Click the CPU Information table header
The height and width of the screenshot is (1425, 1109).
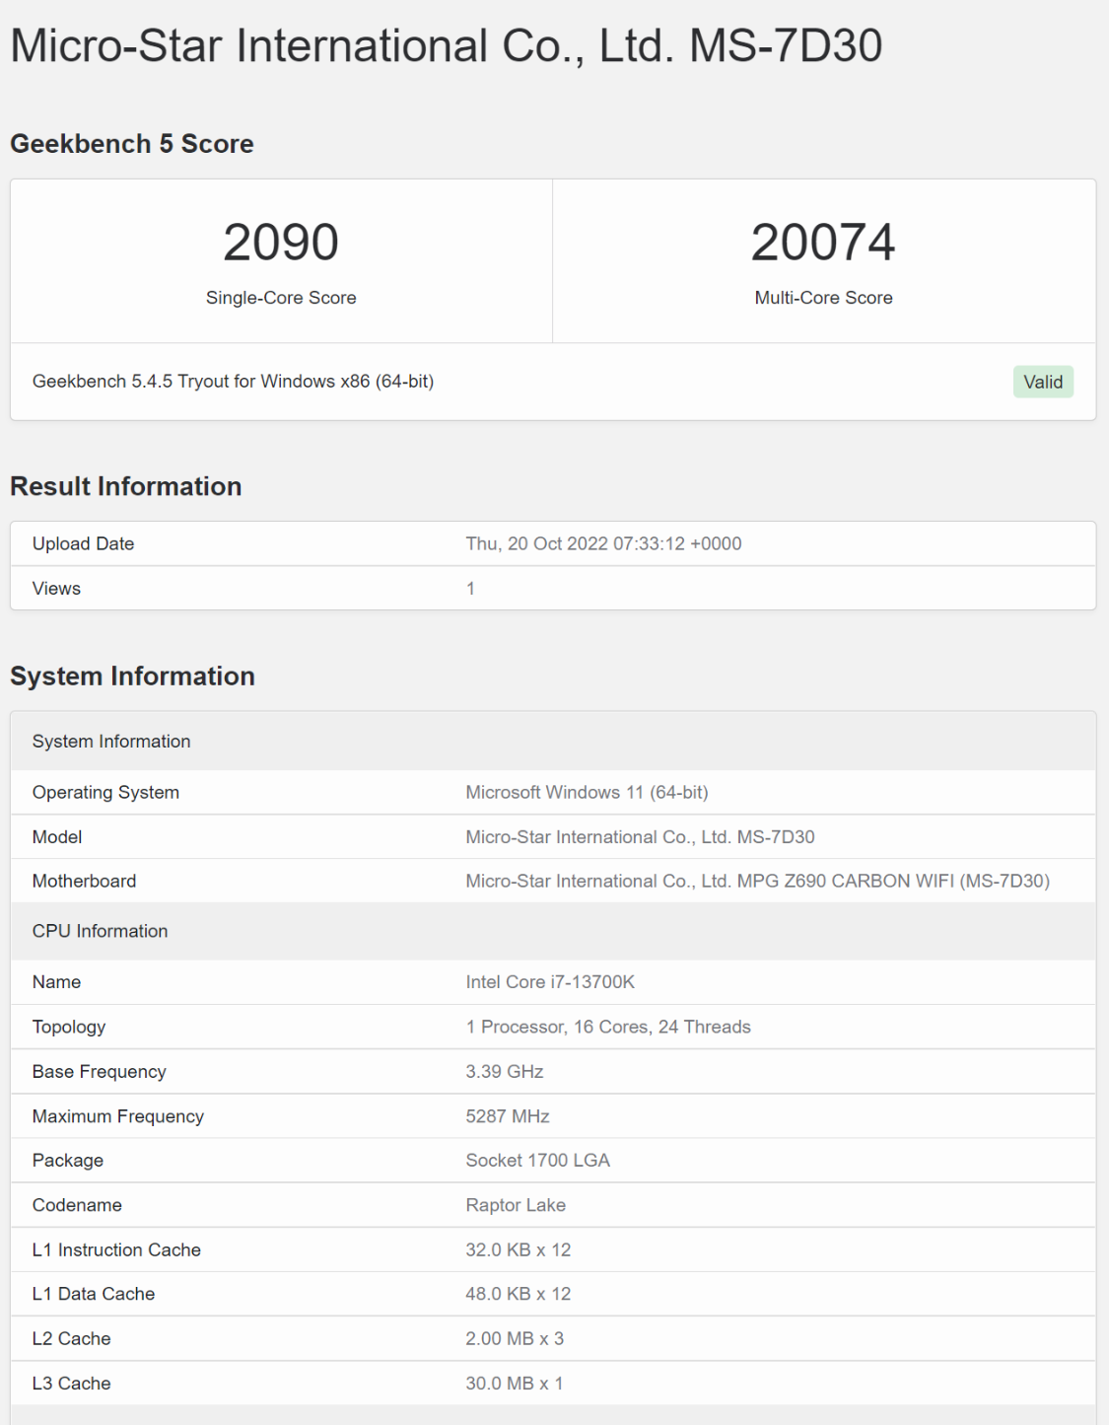click(553, 931)
